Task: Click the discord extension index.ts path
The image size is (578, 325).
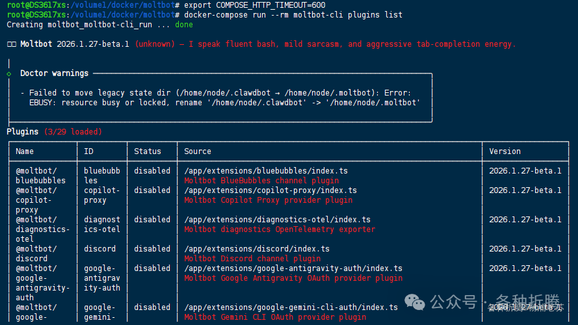Action: tap(257, 249)
